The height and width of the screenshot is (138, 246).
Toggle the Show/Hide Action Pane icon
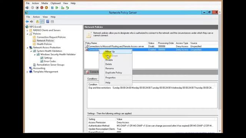click(52, 21)
